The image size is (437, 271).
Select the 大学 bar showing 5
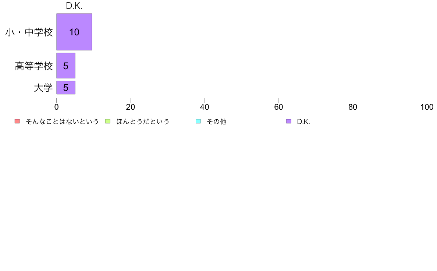66,88
